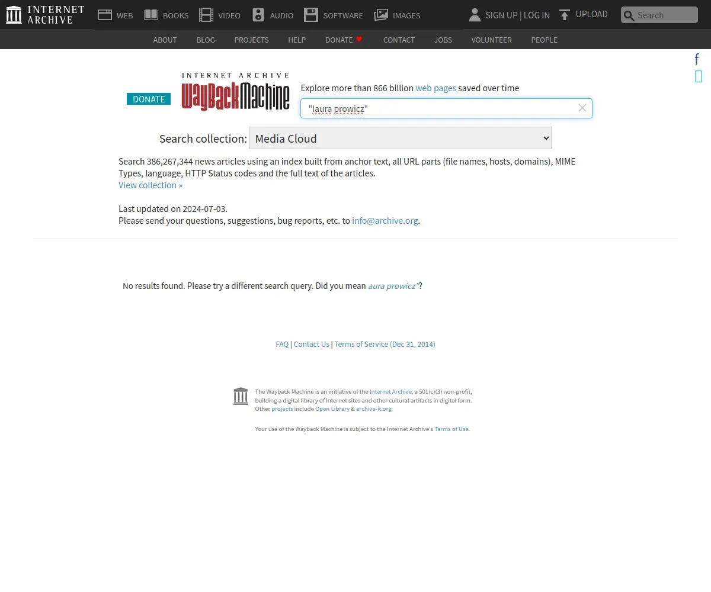Click the BOOKS text label
The image size is (711, 592).
coord(176,15)
